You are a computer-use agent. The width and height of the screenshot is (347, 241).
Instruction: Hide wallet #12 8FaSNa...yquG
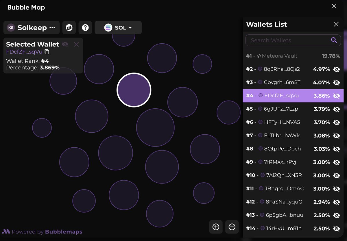click(x=336, y=202)
